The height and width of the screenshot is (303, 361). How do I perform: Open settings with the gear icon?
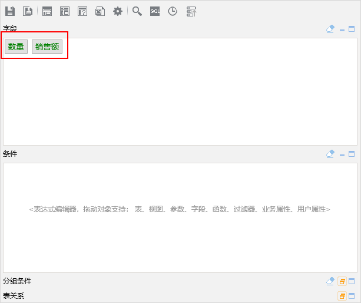pyautogui.click(x=118, y=11)
